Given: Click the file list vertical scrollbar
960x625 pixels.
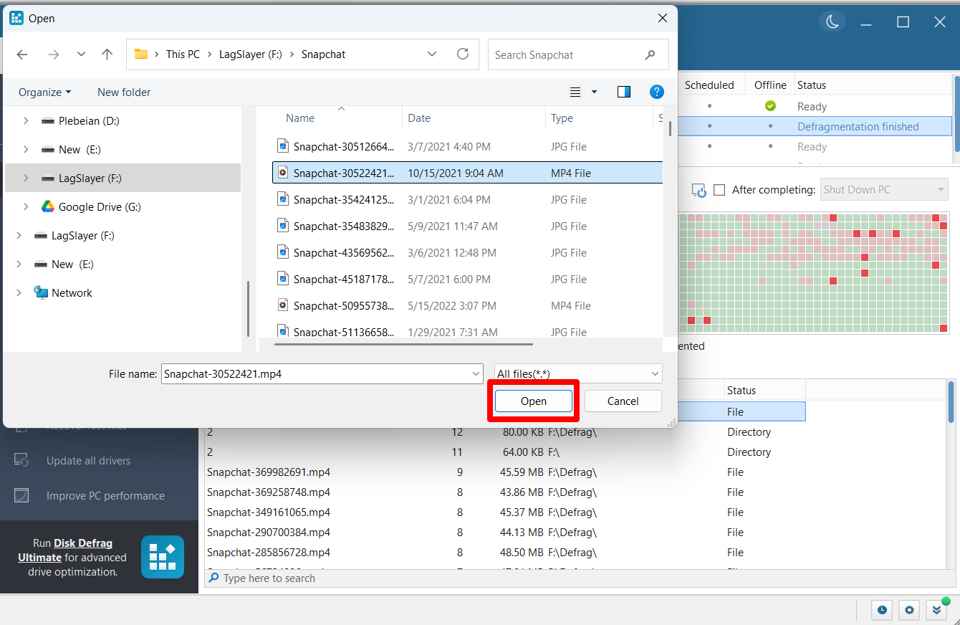Looking at the screenshot, I should tap(670, 129).
